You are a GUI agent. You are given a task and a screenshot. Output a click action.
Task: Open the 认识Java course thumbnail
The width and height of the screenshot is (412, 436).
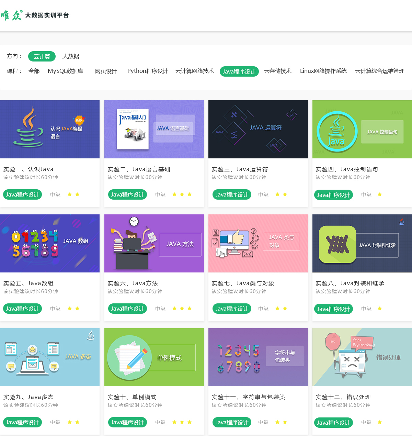click(50, 129)
